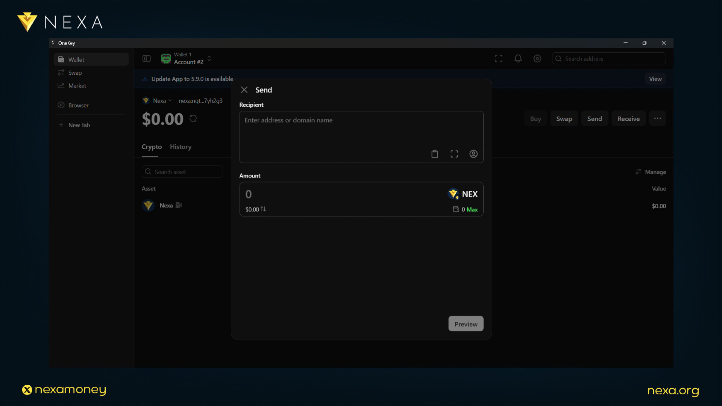Swap fiat and crypto amount arrows
Image resolution: width=722 pixels, height=406 pixels.
click(263, 209)
